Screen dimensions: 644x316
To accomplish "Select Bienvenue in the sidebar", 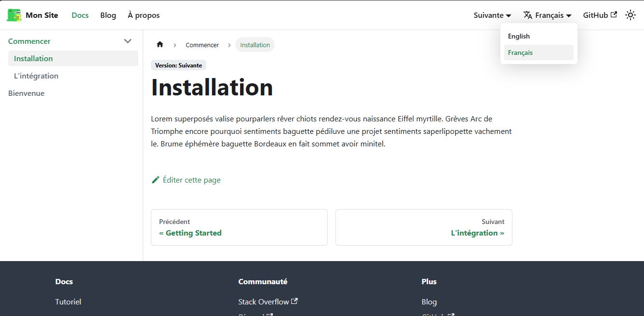I will pos(26,93).
